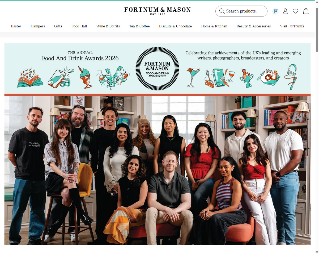Click the cocktail glass illustration in banner
Viewport: 319px width, 254px height.
click(x=193, y=77)
